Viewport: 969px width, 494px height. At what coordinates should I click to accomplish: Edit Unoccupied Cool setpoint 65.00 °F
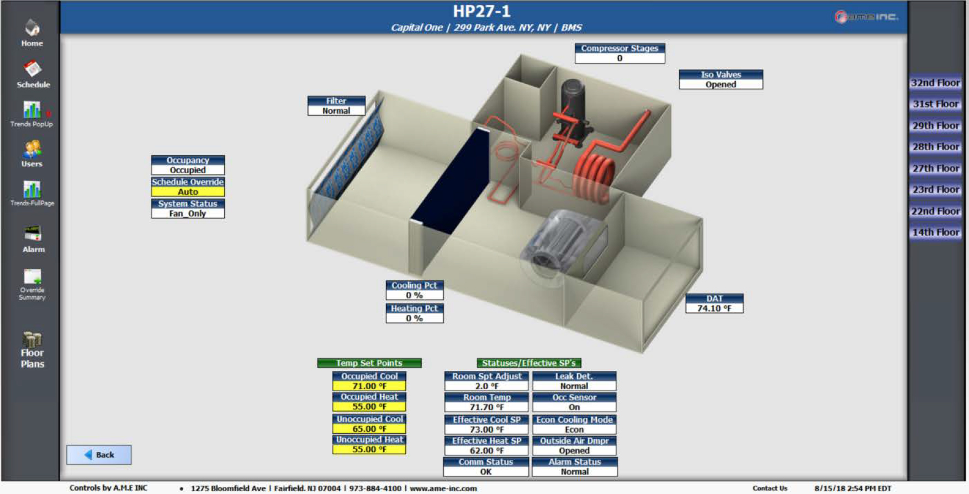[x=369, y=429]
